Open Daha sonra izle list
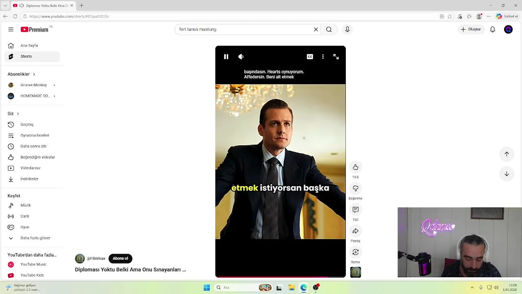Image resolution: width=522 pixels, height=294 pixels. click(32, 146)
